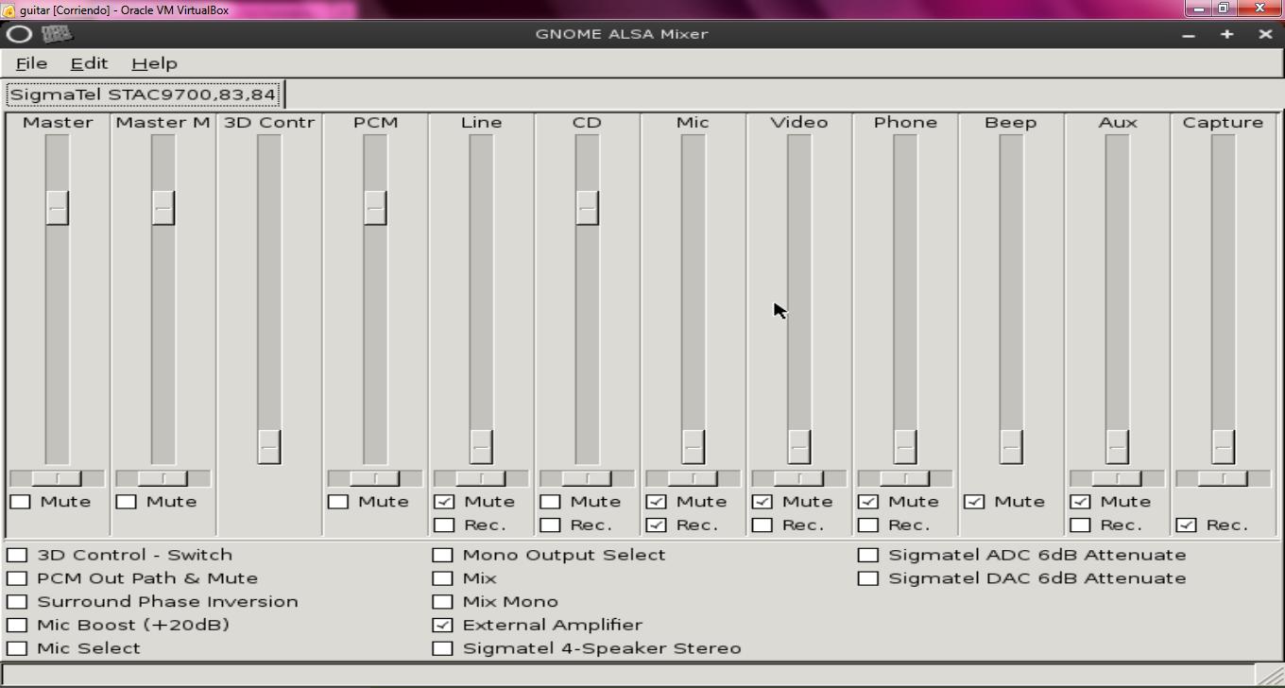The width and height of the screenshot is (1285, 688).
Task: Open the File menu
Action: click(31, 63)
